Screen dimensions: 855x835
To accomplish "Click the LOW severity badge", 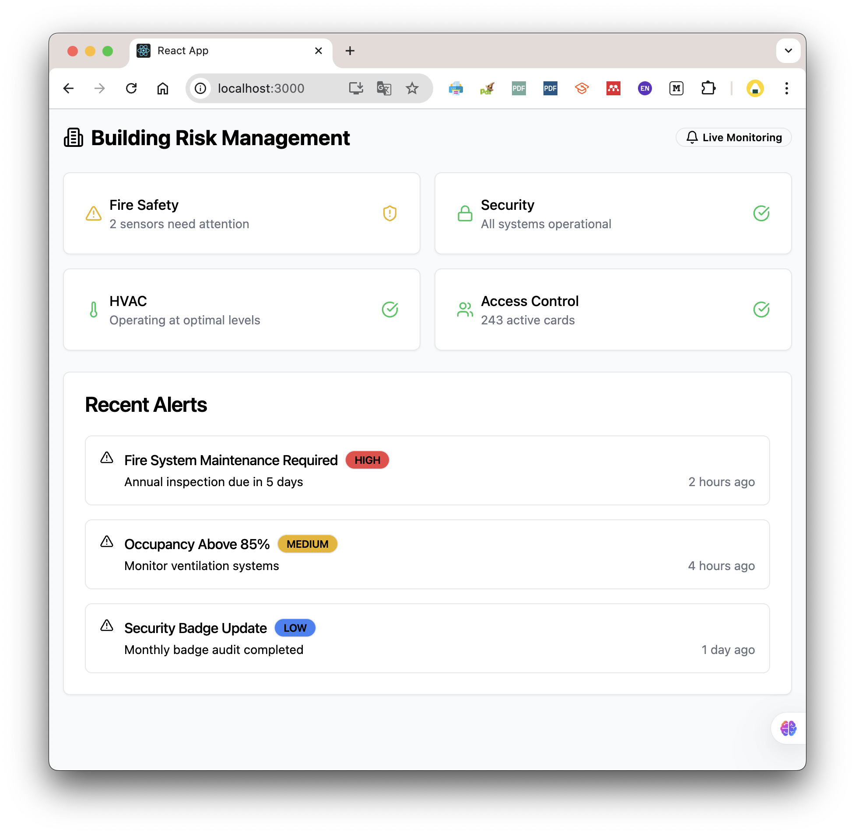I will pyautogui.click(x=295, y=628).
